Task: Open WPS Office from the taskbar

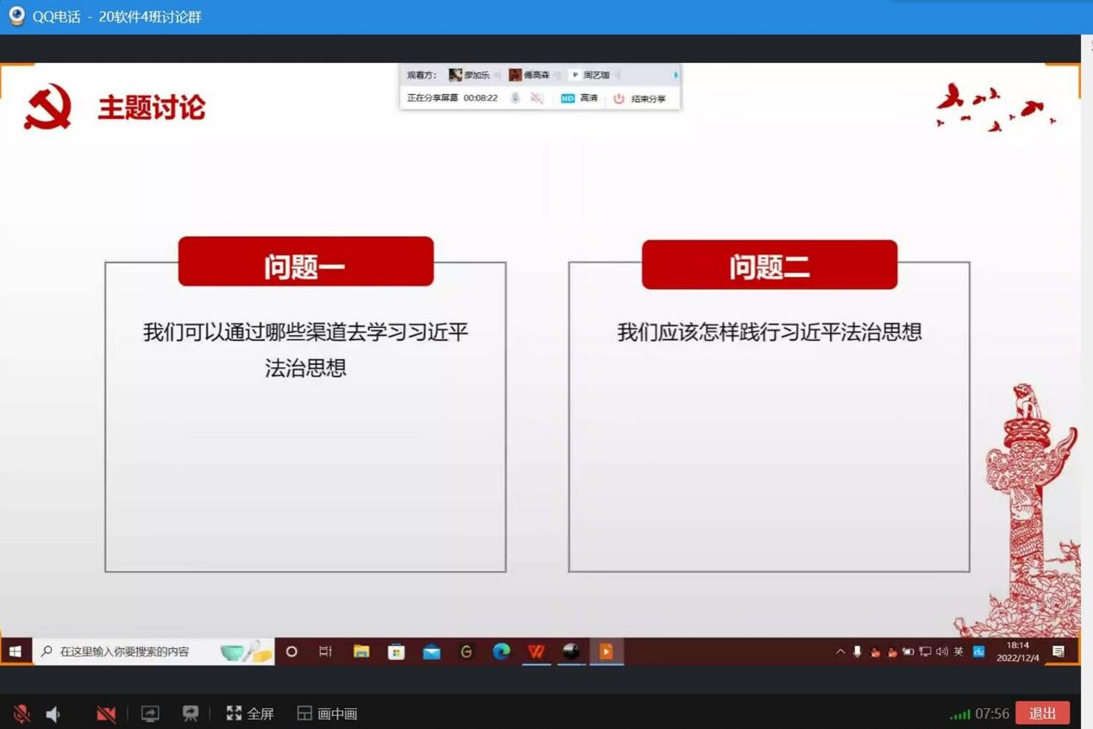Action: [x=537, y=651]
